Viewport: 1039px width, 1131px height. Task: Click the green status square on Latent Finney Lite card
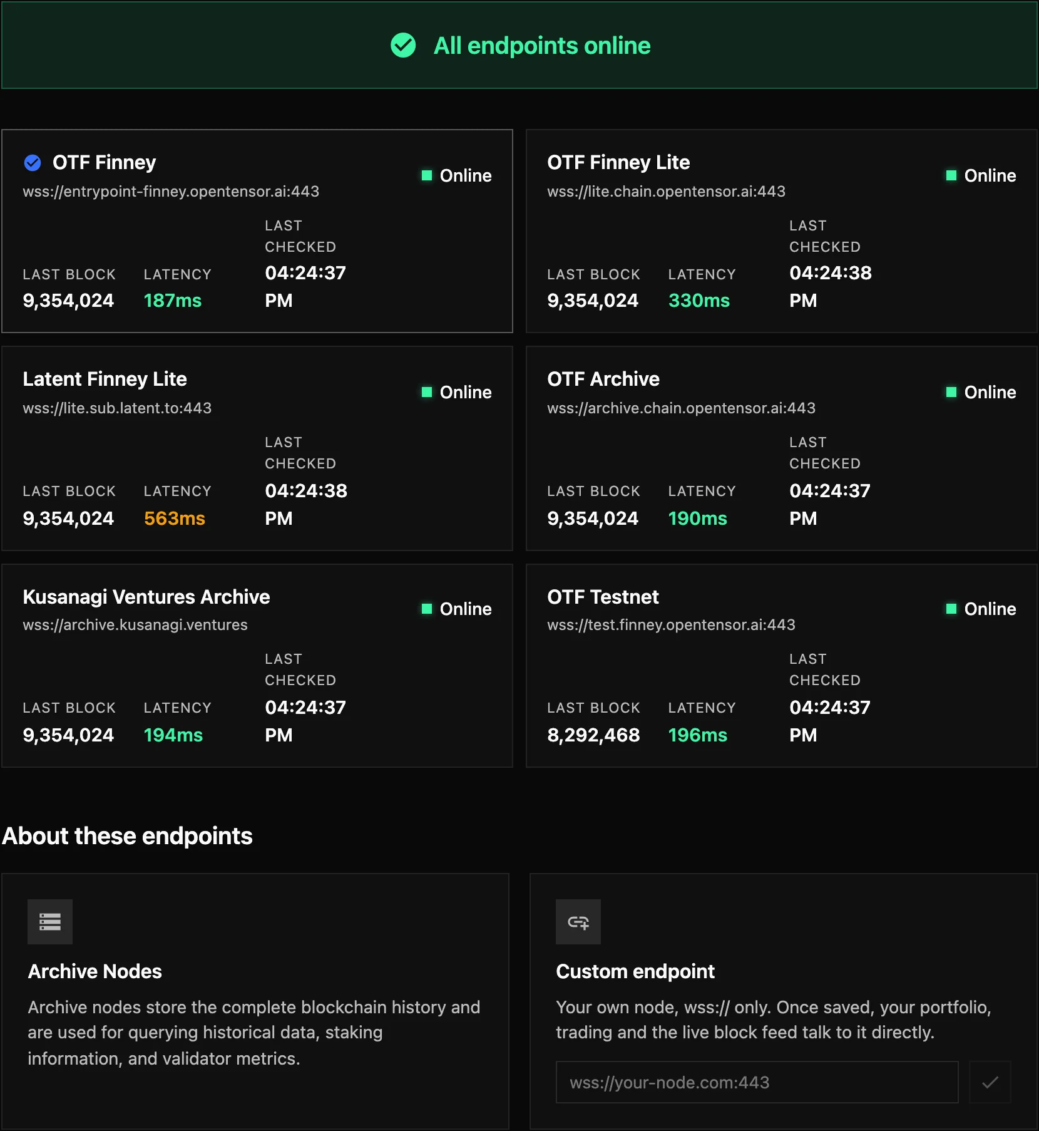[x=427, y=392]
